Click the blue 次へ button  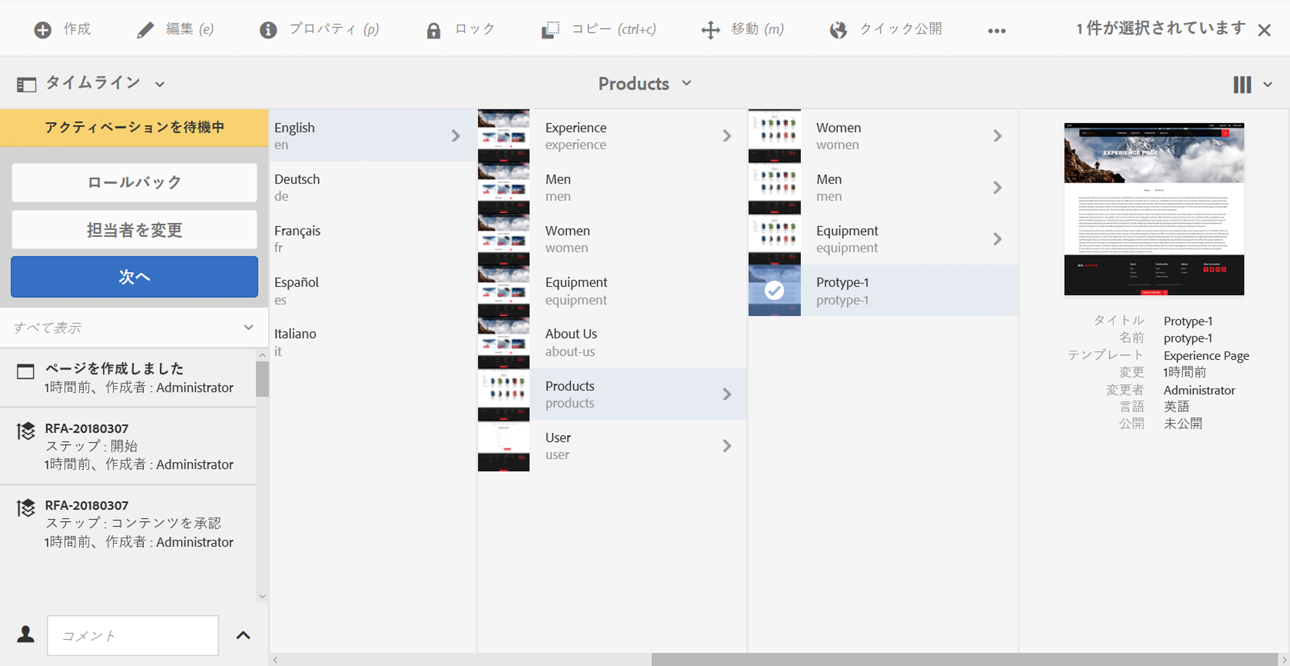coord(135,277)
